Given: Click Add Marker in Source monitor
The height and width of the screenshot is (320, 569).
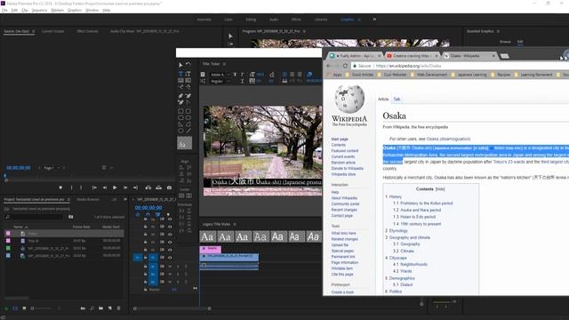Looking at the screenshot, I should coord(60,188).
